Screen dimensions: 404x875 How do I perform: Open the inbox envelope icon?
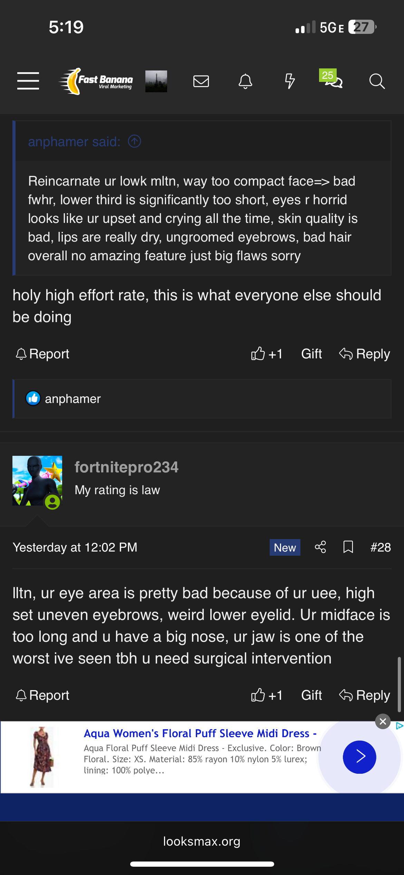[x=201, y=81]
